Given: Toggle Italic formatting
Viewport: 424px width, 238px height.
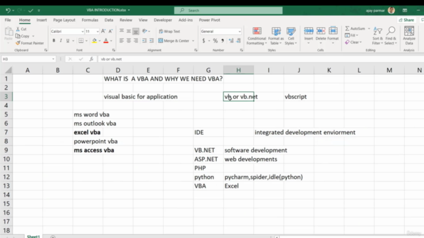Looking at the screenshot, I should pyautogui.click(x=61, y=40).
